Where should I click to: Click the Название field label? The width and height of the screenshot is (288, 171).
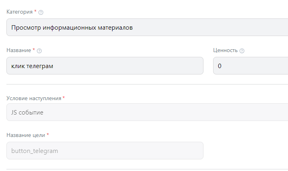pyautogui.click(x=19, y=50)
